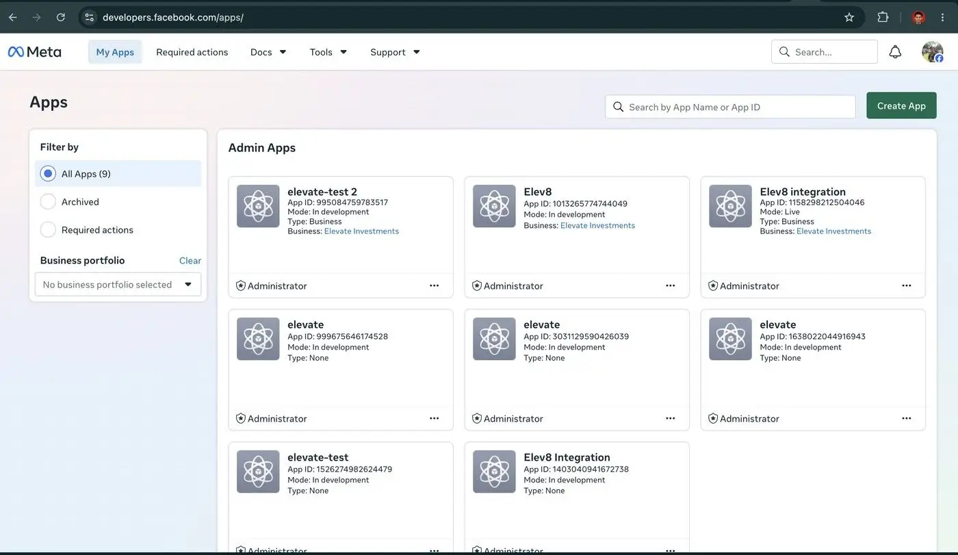Open Required actions in top navigation
Screen dimensions: 958x555
click(x=192, y=52)
